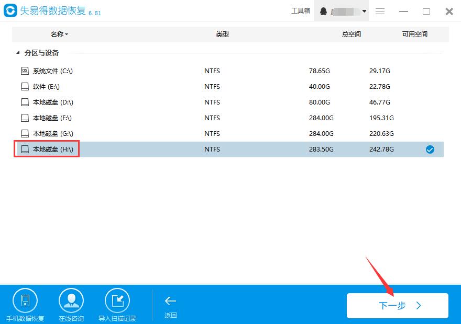Click the D drive disk icon

25,102
